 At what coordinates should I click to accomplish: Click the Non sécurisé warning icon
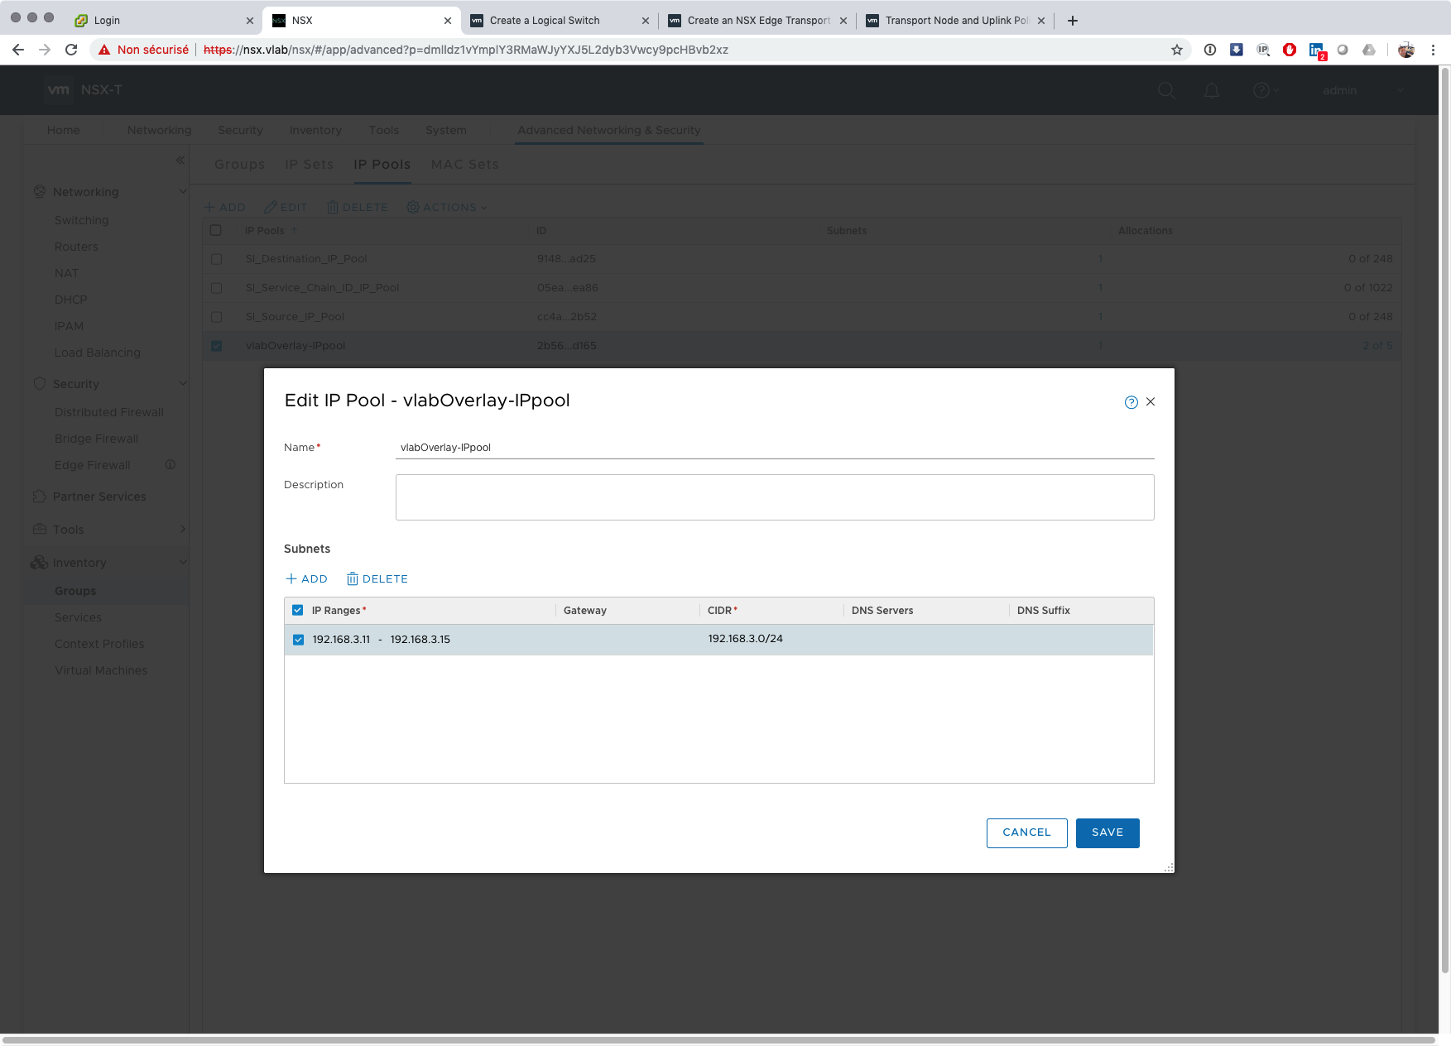104,50
